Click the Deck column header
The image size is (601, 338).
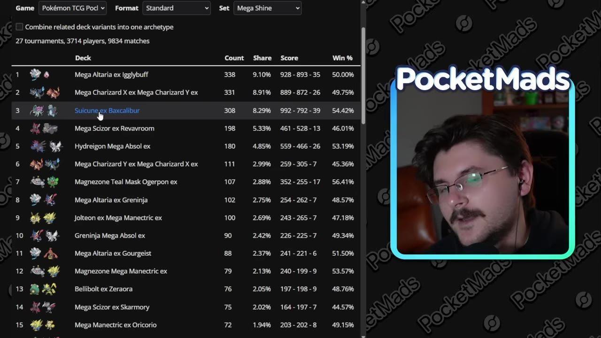(x=83, y=58)
